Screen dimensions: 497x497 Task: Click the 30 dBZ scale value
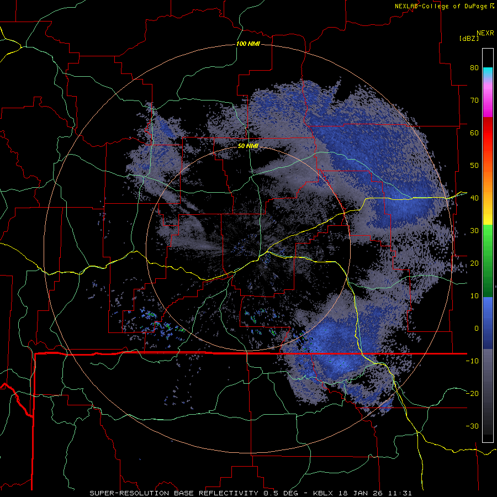coord(474,231)
